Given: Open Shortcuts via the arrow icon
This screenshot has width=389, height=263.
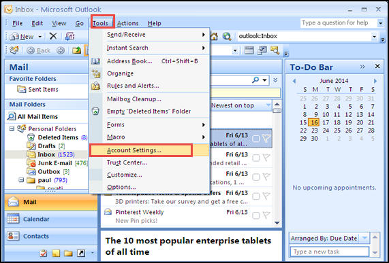Looking at the screenshot, I should pos(81,253).
